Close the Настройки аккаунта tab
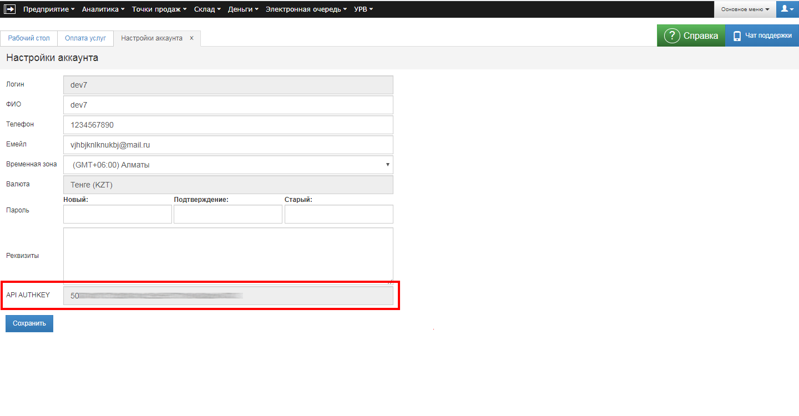This screenshot has height=416, width=799. pos(191,38)
